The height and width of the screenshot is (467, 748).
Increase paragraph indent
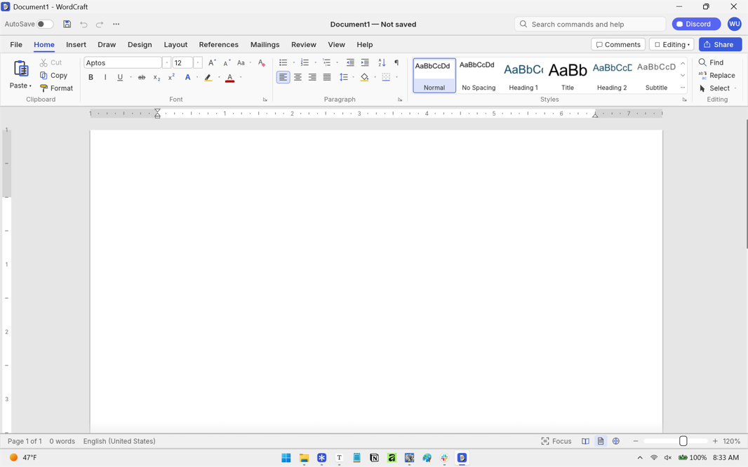(365, 62)
